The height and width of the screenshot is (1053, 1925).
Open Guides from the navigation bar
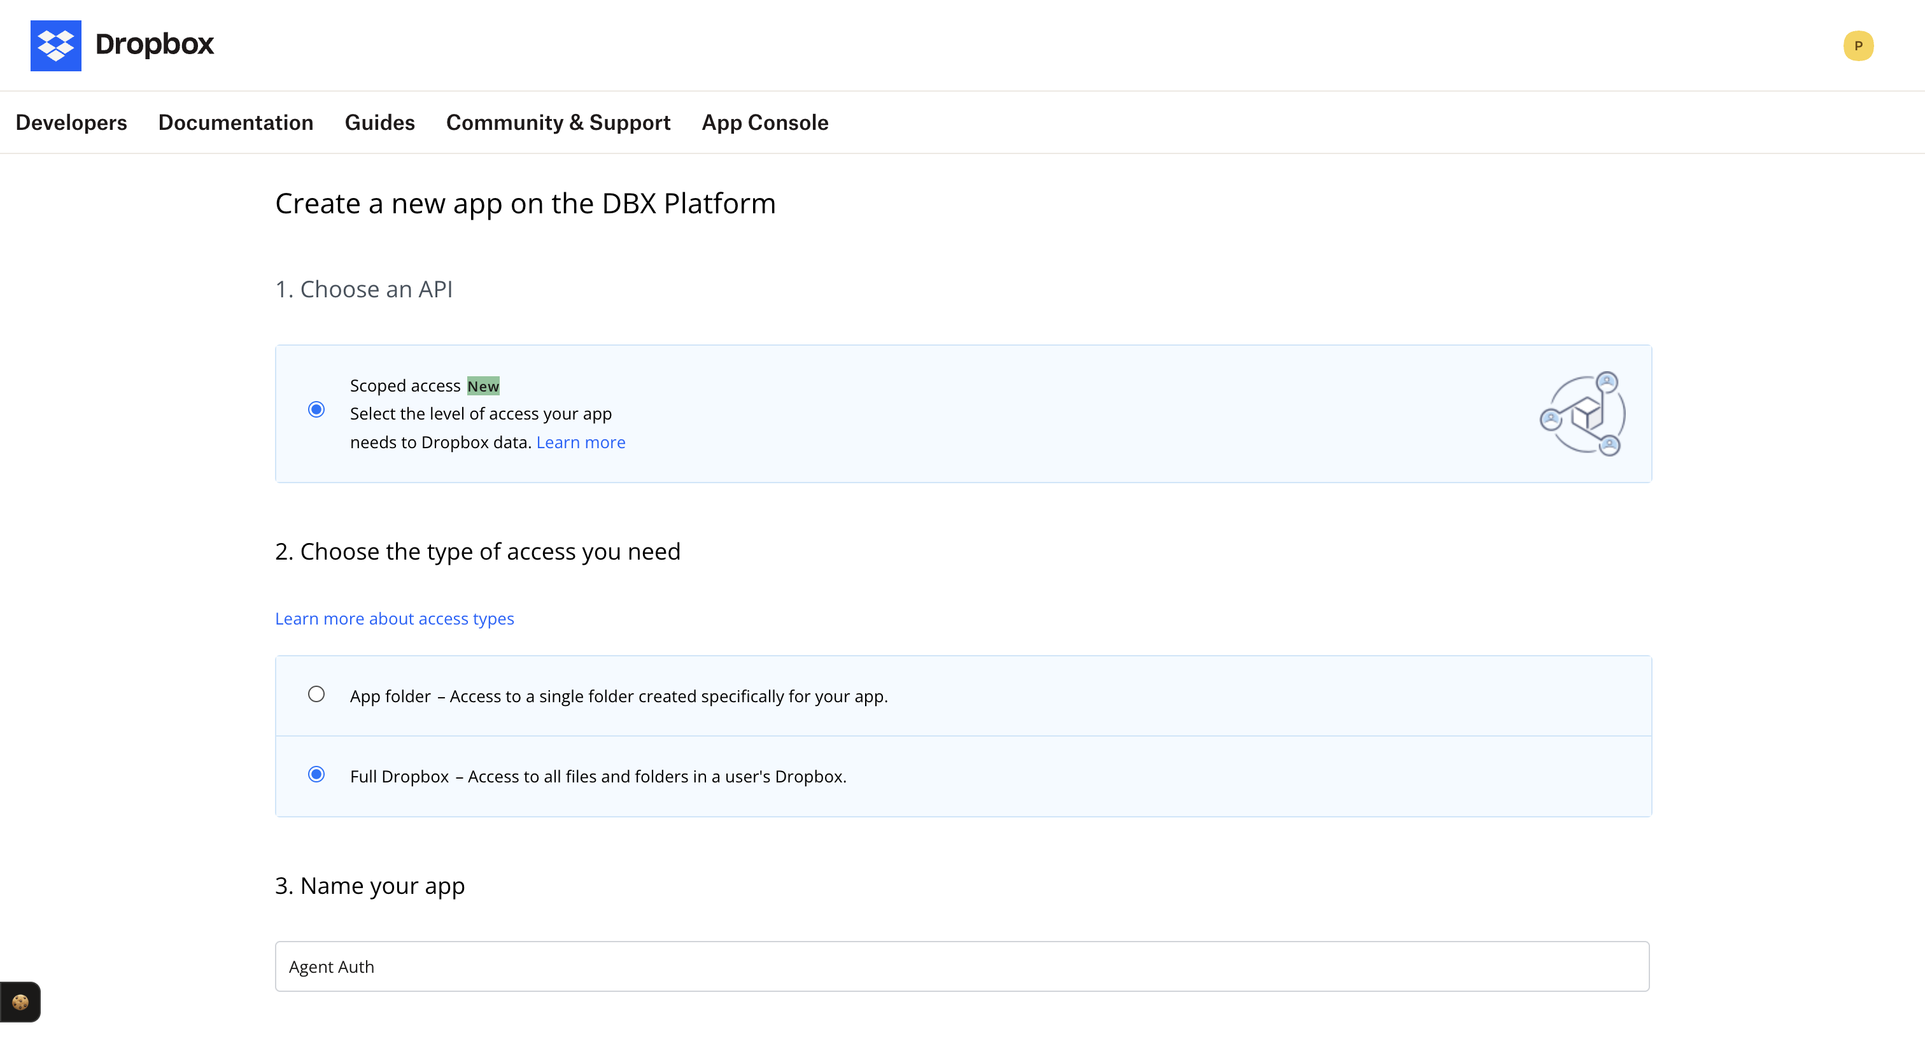pyautogui.click(x=379, y=123)
